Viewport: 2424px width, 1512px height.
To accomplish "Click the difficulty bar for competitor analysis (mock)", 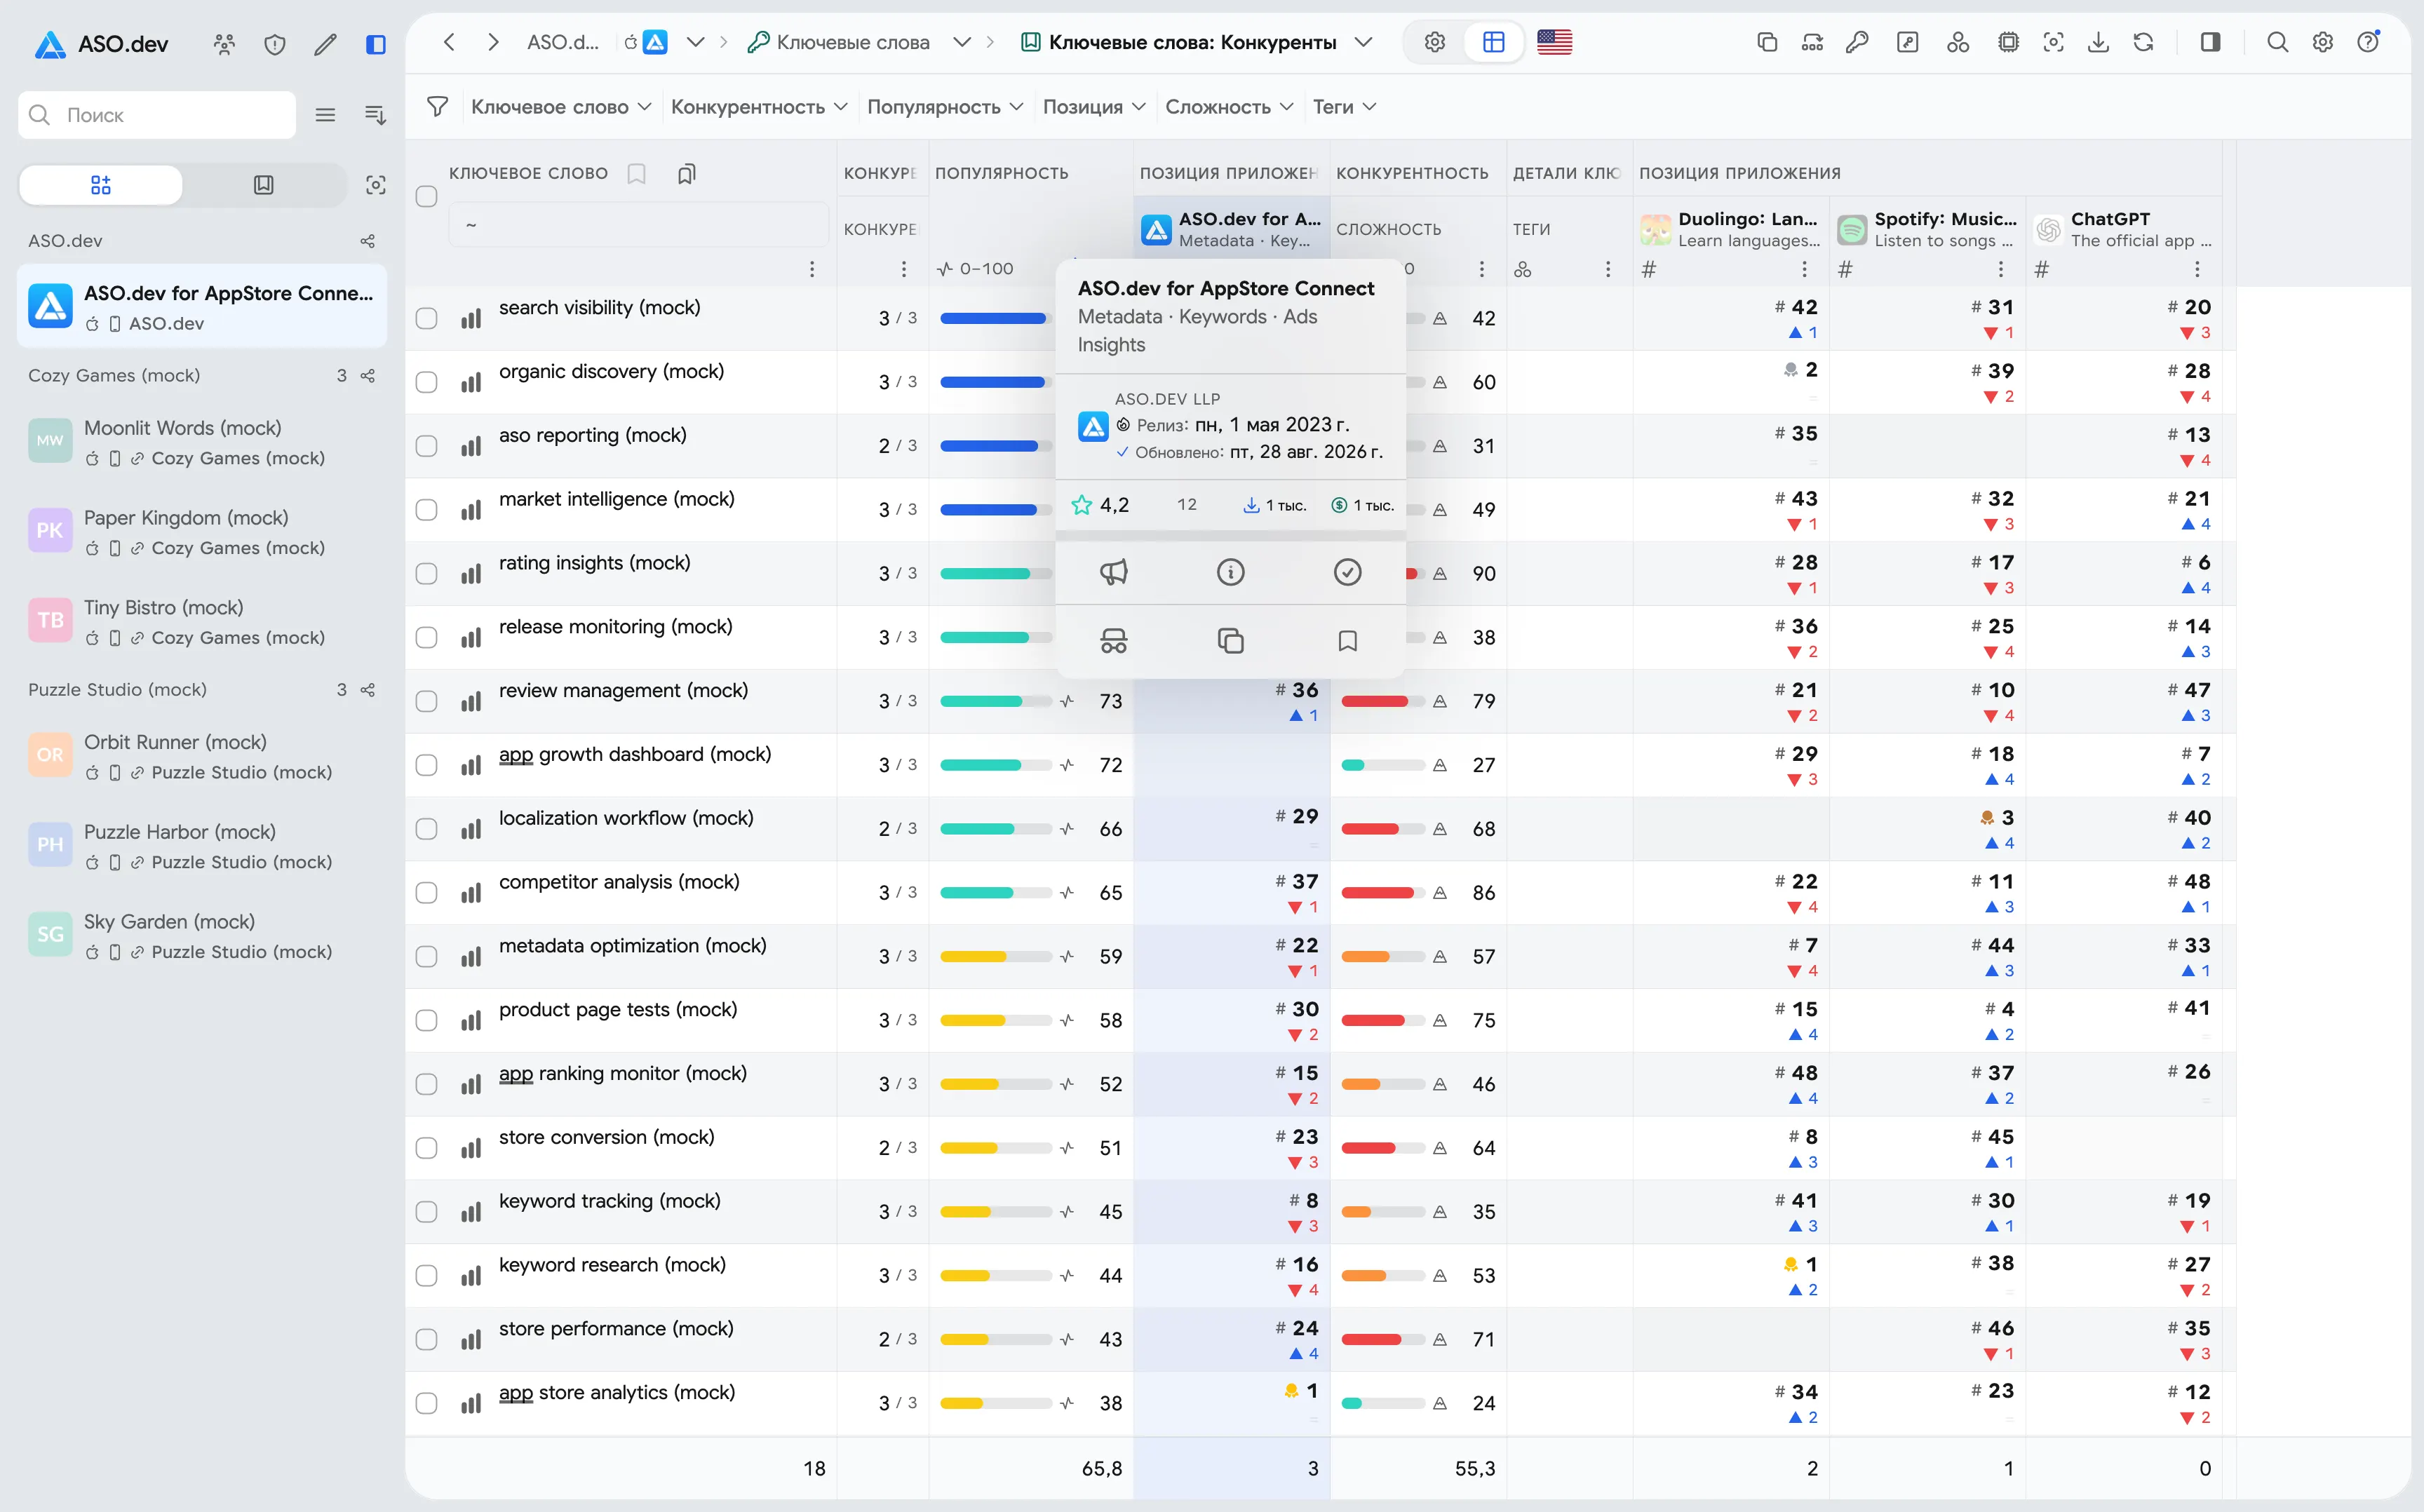I will point(1383,893).
